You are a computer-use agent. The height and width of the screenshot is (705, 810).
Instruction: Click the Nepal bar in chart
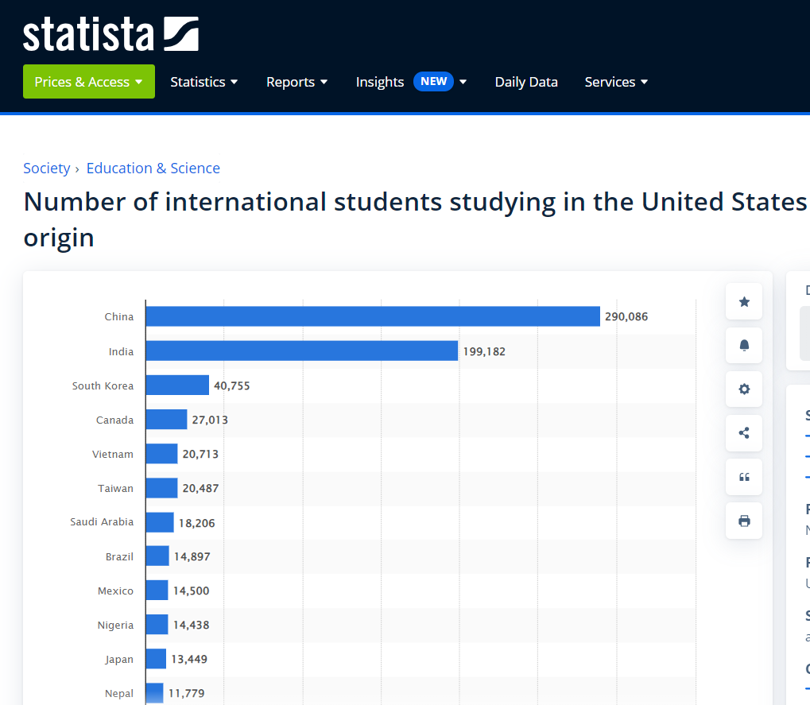(x=154, y=693)
